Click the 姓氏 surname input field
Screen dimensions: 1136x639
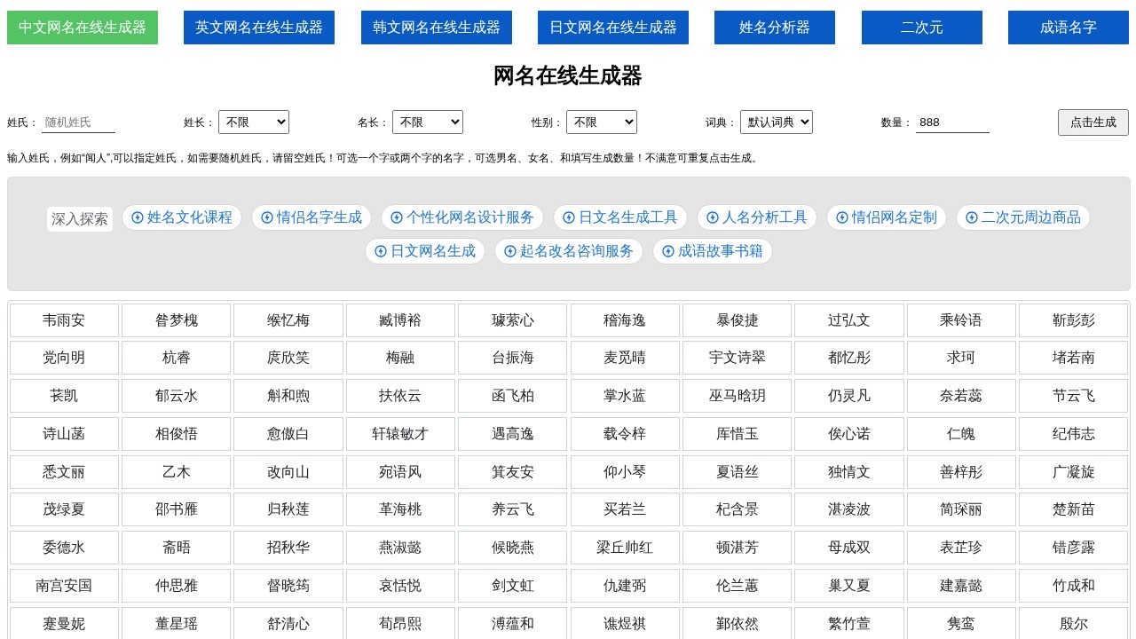80,122
